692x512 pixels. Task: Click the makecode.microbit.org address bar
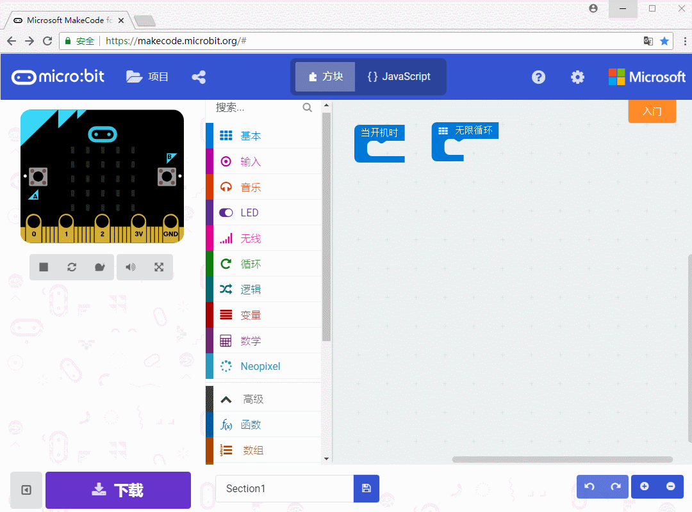367,41
